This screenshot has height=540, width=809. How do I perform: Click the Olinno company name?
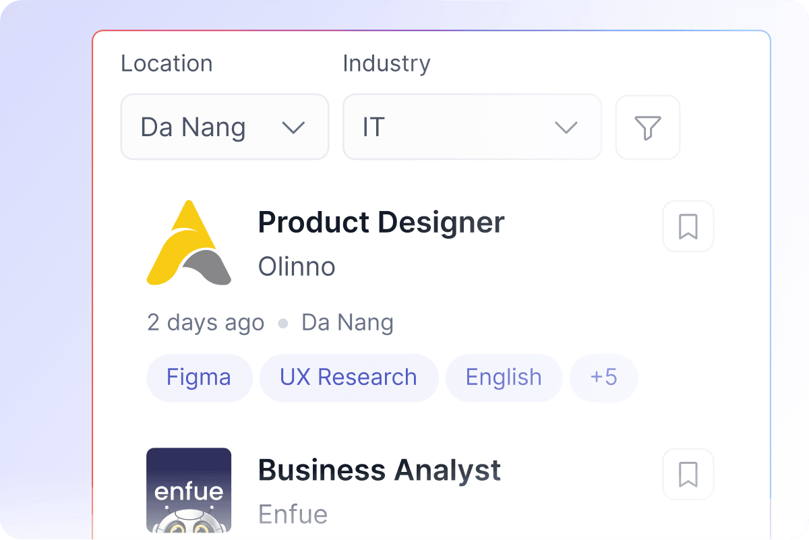coord(297,267)
